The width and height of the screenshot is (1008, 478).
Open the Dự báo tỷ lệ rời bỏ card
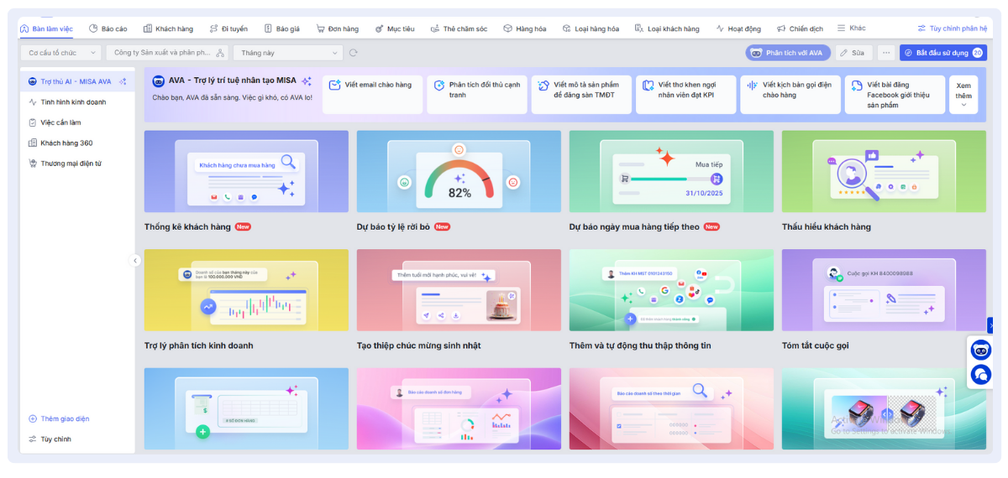(x=459, y=181)
